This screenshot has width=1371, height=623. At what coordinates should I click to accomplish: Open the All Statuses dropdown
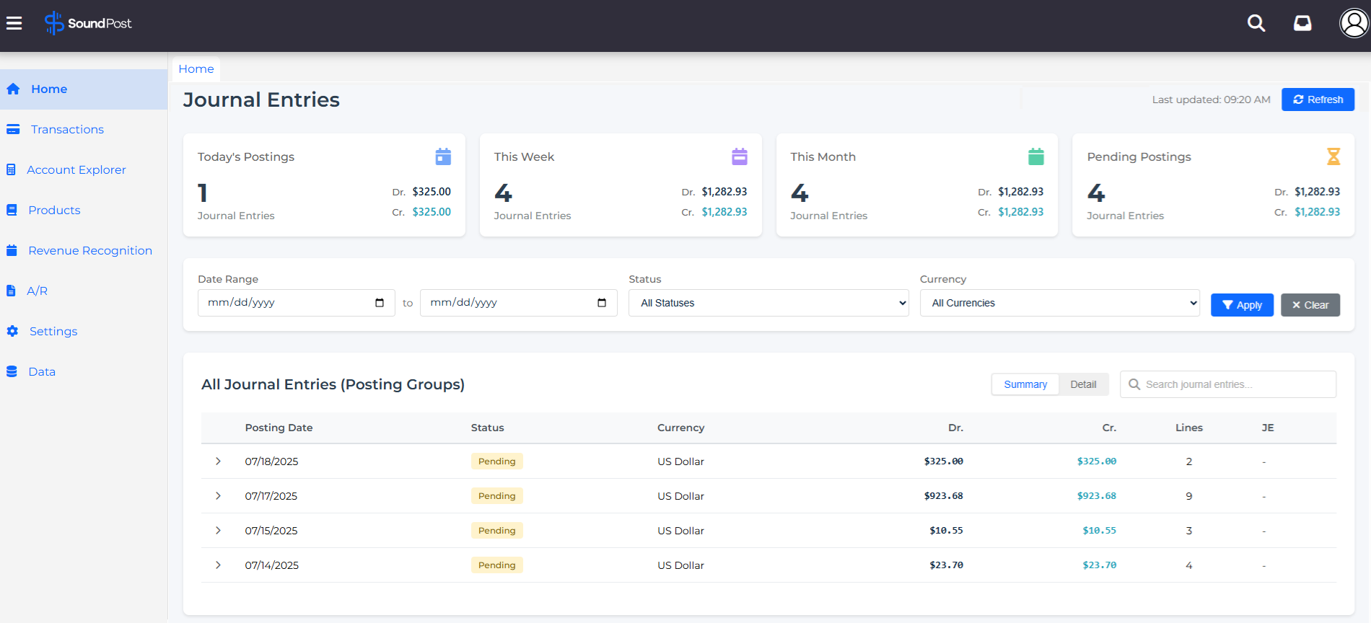point(768,303)
